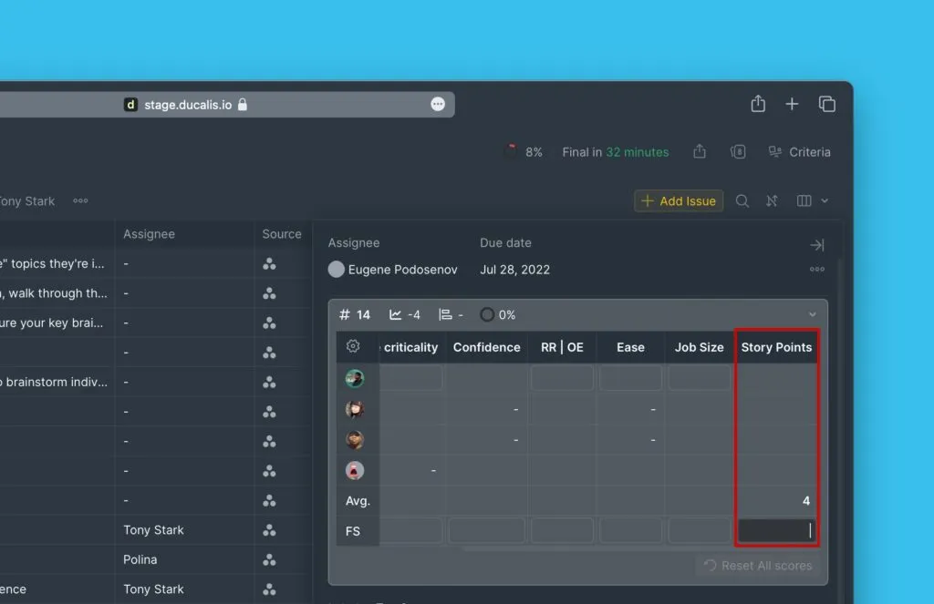The height and width of the screenshot is (604, 934).
Task: Collapse the issue panel with the arrow icon
Action: pyautogui.click(x=816, y=244)
